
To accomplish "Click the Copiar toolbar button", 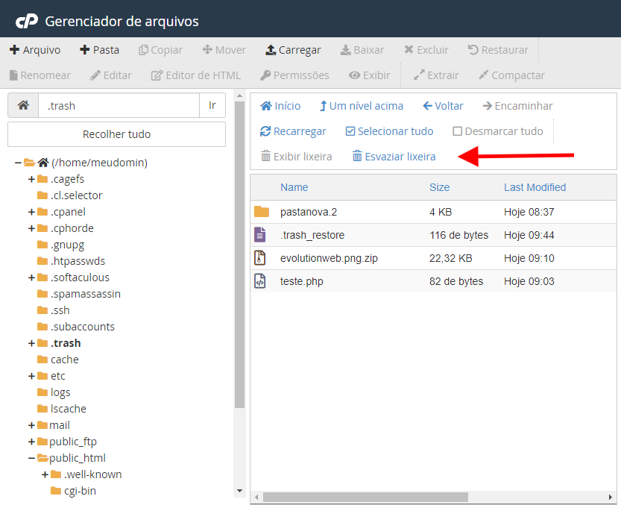I will click(x=160, y=50).
